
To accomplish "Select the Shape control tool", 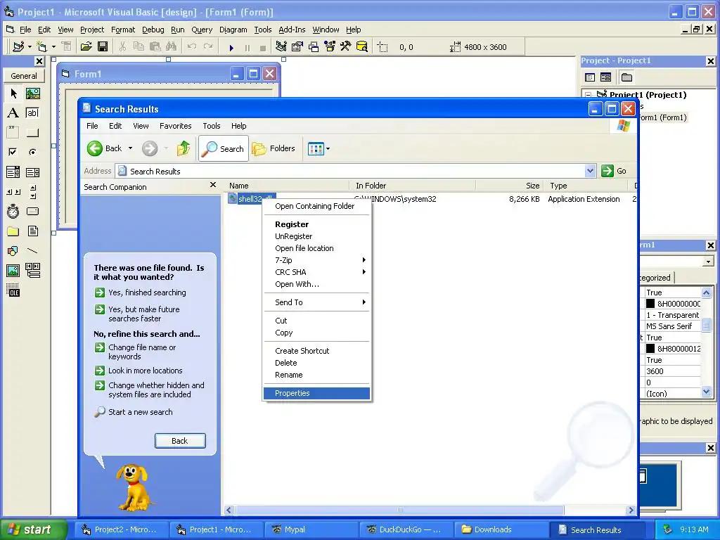I will [x=13, y=251].
